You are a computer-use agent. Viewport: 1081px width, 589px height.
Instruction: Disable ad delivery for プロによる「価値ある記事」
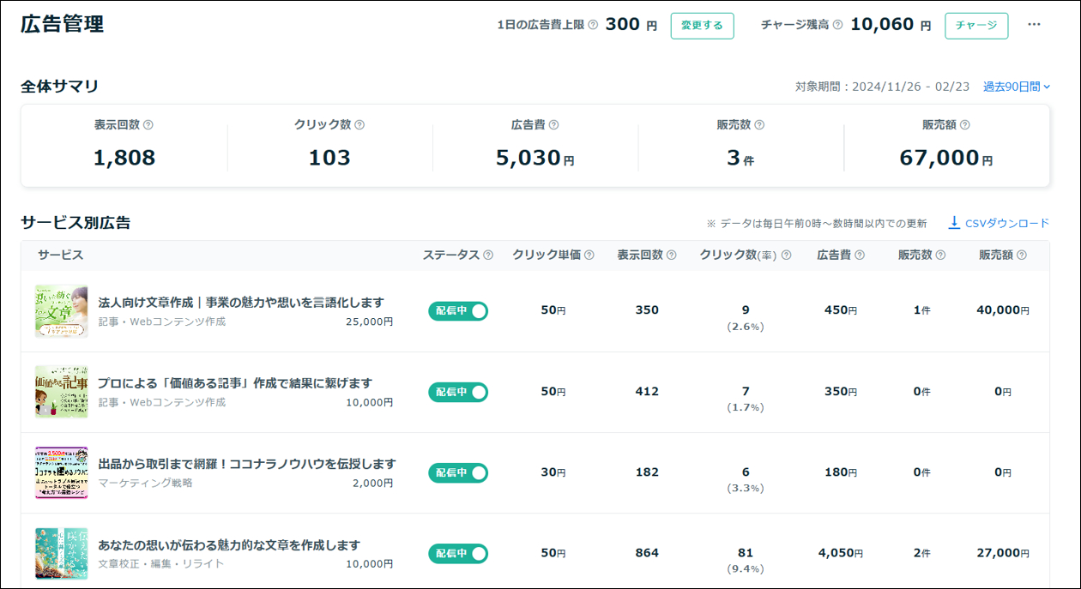[458, 392]
